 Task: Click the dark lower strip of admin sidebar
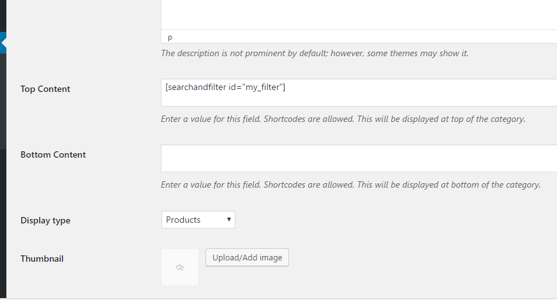3,224
